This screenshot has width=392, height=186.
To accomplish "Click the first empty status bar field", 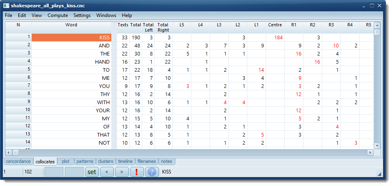I will tap(54, 172).
